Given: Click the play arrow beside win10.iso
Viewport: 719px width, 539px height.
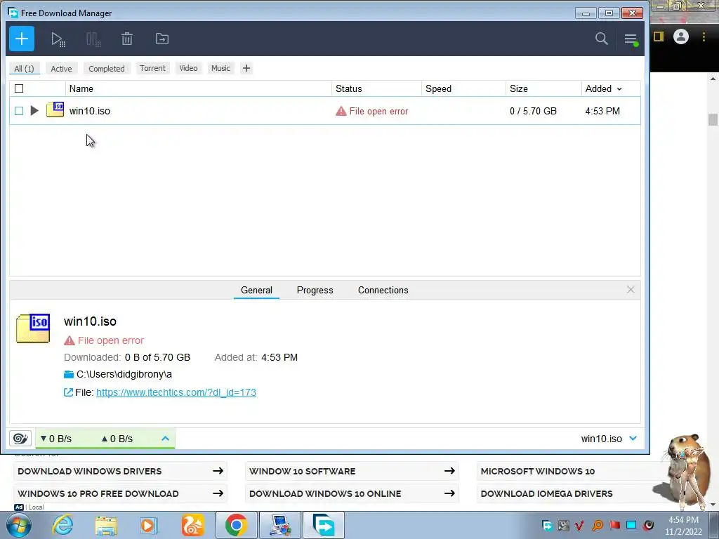Looking at the screenshot, I should pos(34,110).
